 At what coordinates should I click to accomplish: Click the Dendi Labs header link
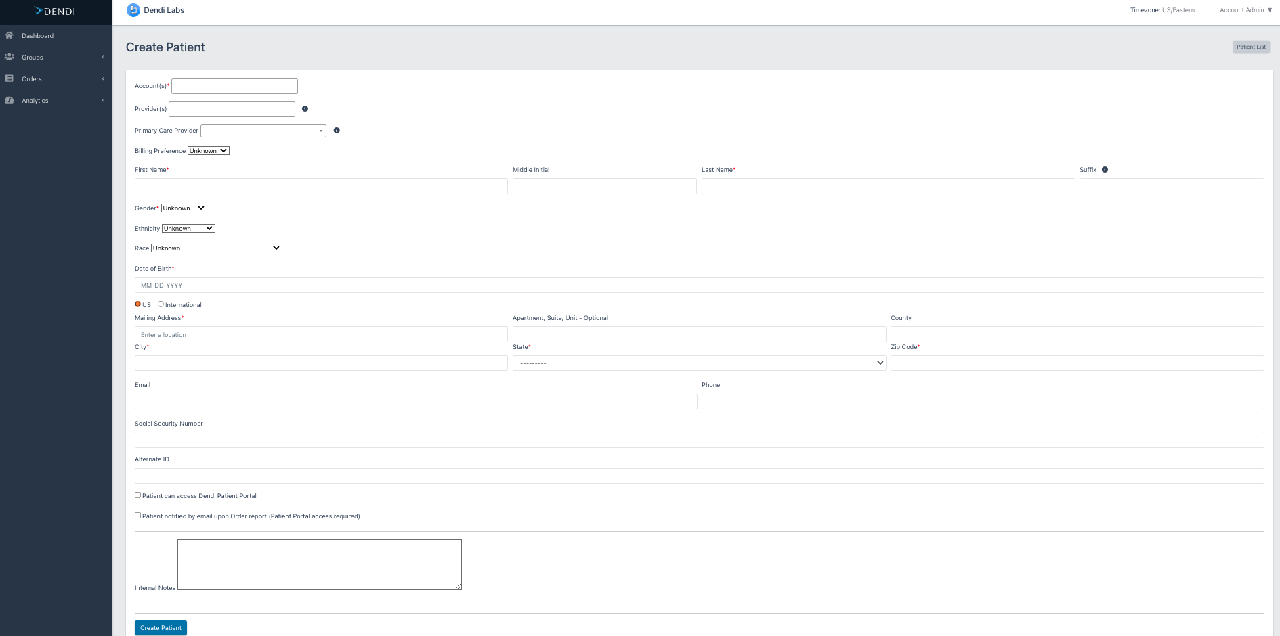(x=164, y=10)
